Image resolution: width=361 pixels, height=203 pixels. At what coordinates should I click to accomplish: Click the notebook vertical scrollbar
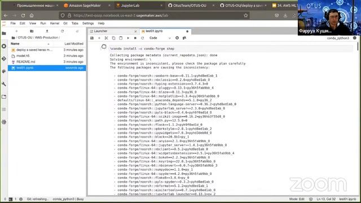358,46
